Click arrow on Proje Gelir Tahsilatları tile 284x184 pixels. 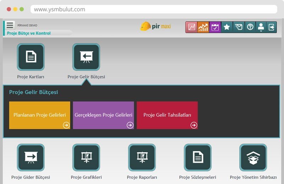coord(193,125)
